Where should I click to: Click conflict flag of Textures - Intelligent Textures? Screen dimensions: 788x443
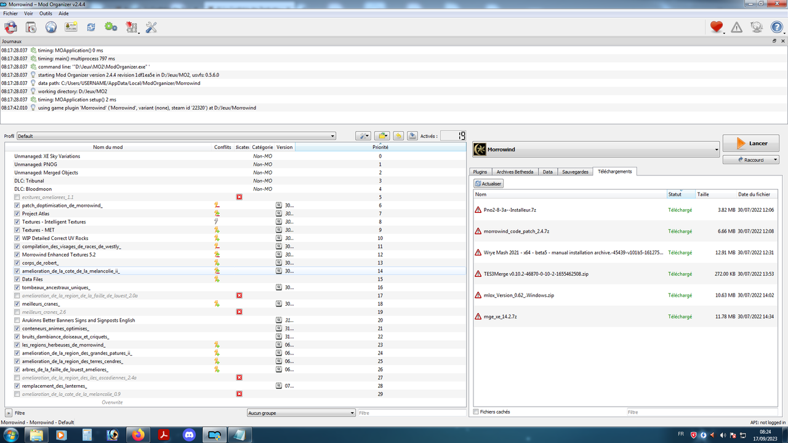(217, 221)
